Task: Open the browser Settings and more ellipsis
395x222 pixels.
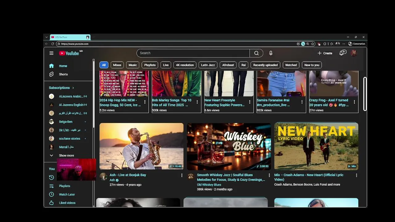Action: [343, 44]
